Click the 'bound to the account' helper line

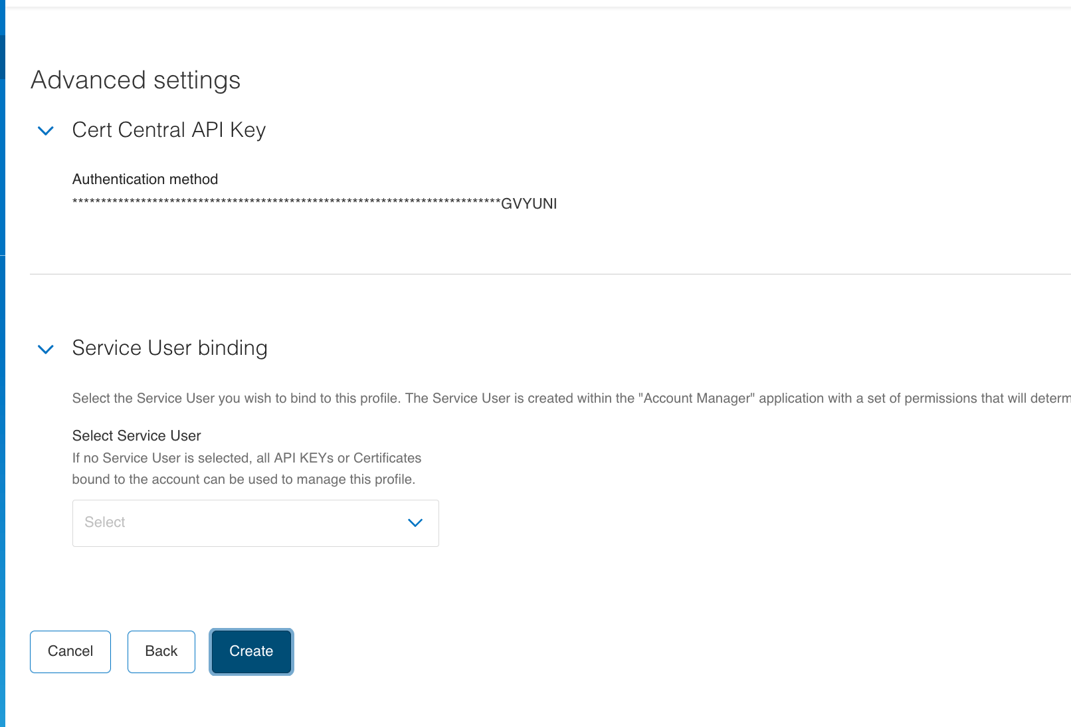pyautogui.click(x=243, y=479)
